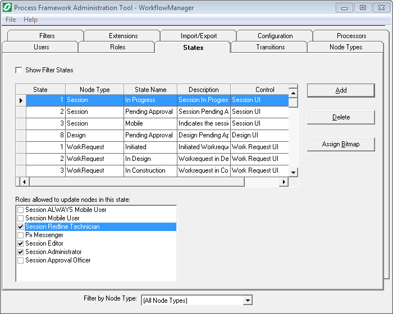Viewport: 393px width, 314px height.
Task: Open the Help menu
Action: tap(30, 20)
